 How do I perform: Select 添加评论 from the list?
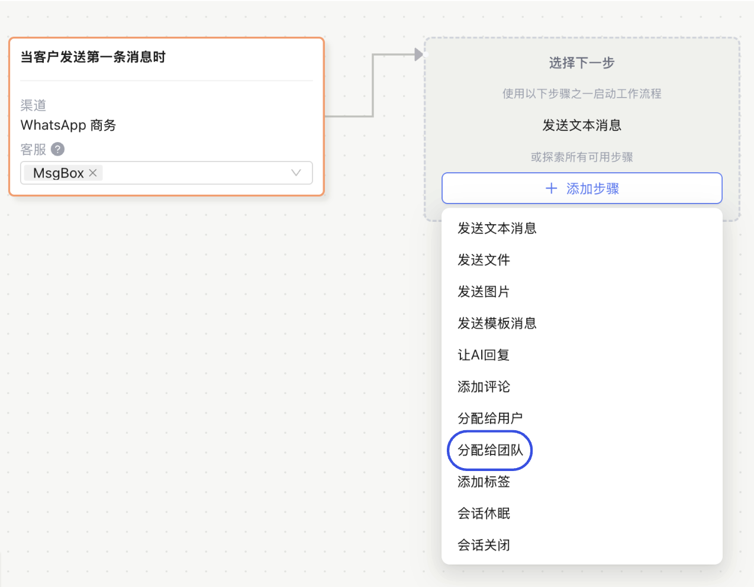484,387
